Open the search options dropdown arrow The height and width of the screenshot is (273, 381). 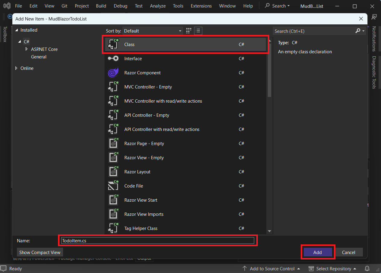[x=363, y=31]
